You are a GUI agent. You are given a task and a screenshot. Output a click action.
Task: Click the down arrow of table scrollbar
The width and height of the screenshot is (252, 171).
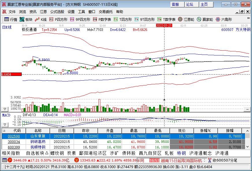pyautogui.click(x=247, y=147)
